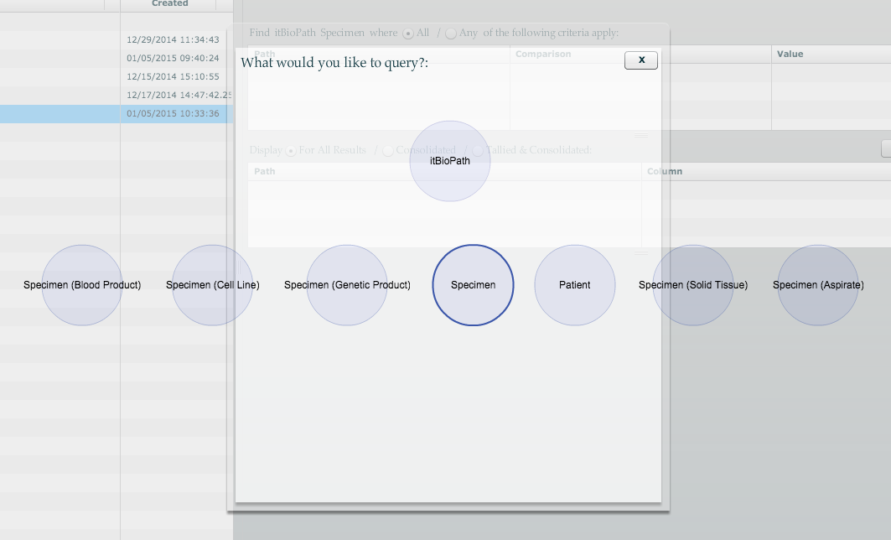Select the Specimen (Genetic Product) circle
This screenshot has width=891, height=540.
(347, 285)
